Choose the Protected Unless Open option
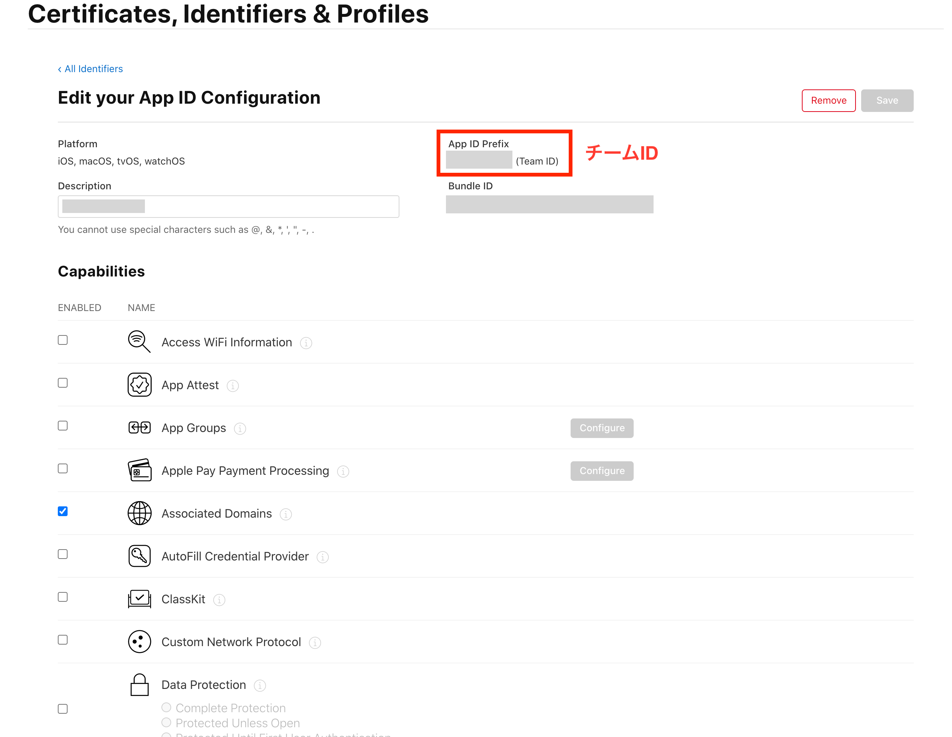 (166, 722)
